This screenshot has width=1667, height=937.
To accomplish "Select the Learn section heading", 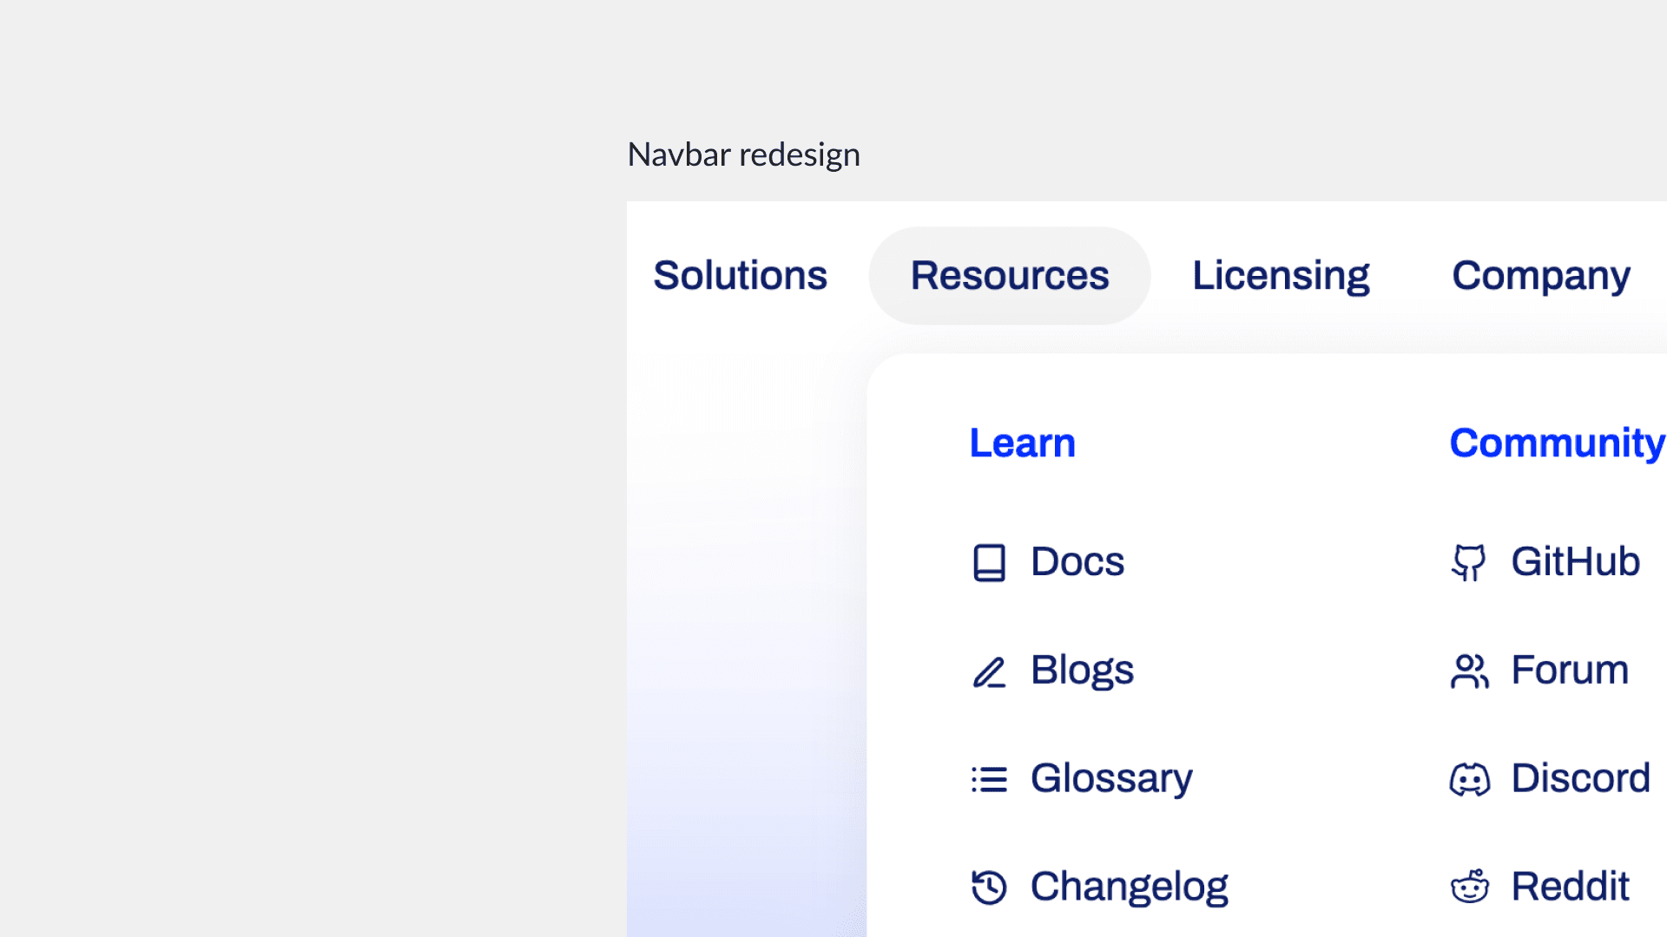I will [1022, 443].
